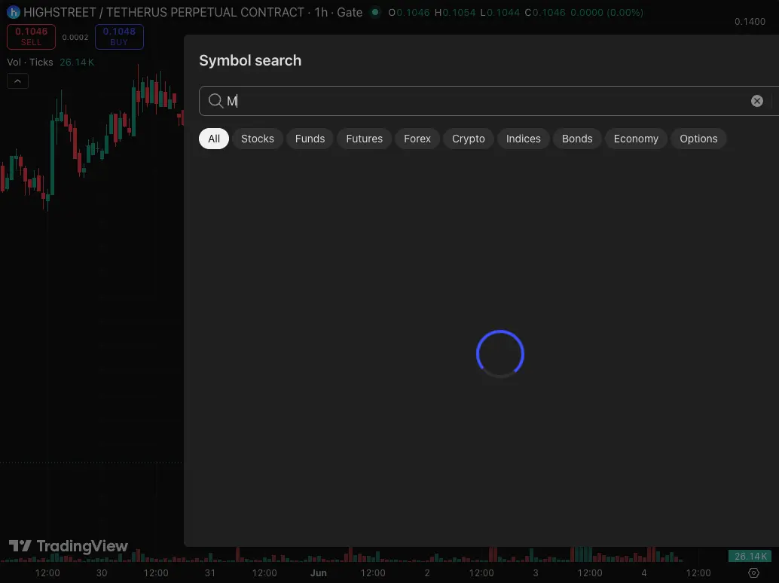This screenshot has height=583, width=779.
Task: Click the green market status dot
Action: [375, 12]
